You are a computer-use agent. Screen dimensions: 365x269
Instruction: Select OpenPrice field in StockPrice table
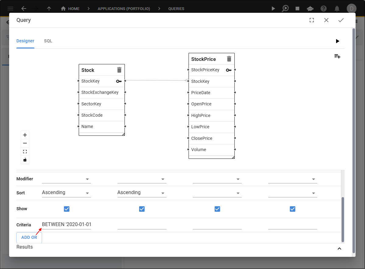click(211, 104)
